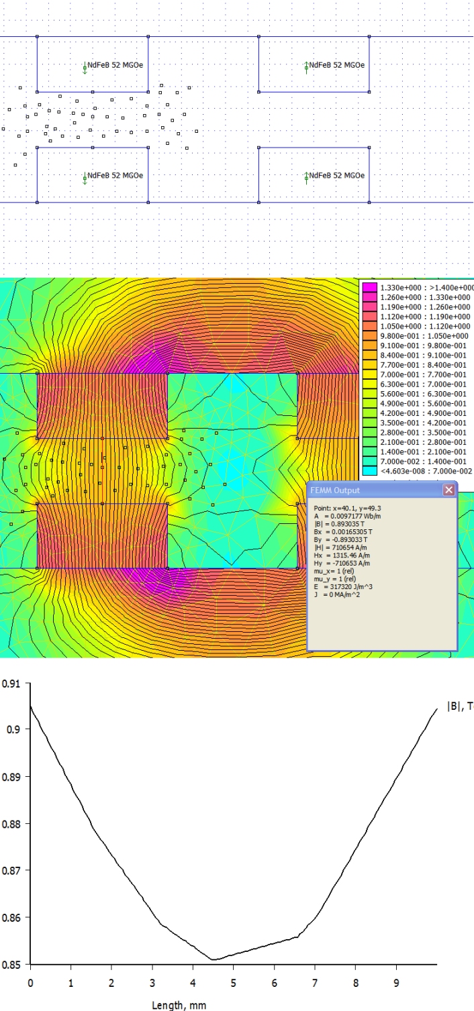Select the lower-right NdFeB 52 MGOe block label
474x1011 pixels.
pyautogui.click(x=337, y=175)
